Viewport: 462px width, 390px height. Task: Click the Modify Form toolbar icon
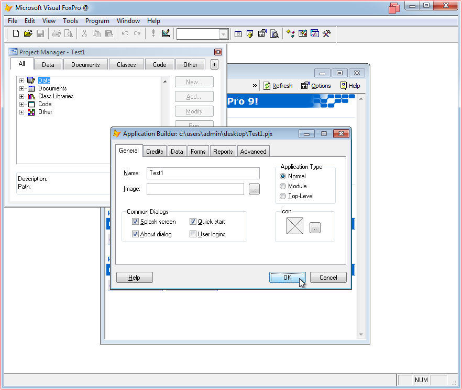(x=166, y=33)
